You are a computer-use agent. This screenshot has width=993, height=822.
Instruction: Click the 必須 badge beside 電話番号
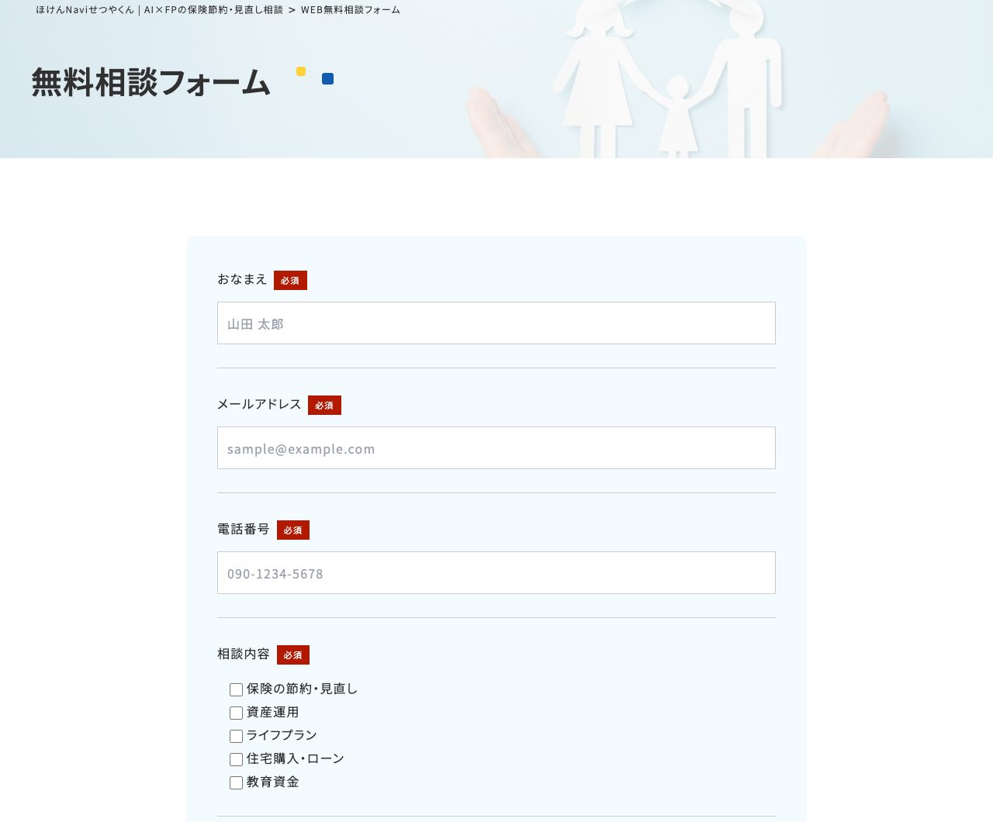point(293,530)
